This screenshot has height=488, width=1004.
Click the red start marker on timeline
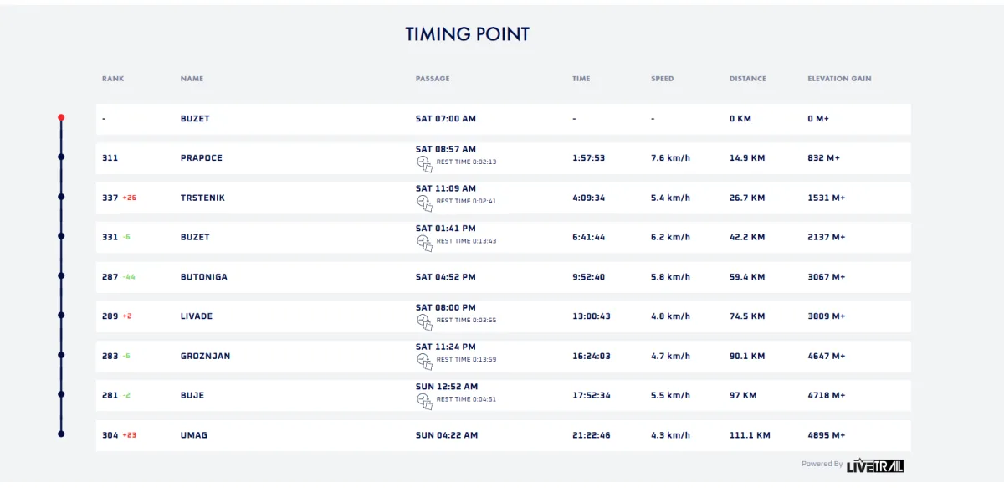point(61,117)
